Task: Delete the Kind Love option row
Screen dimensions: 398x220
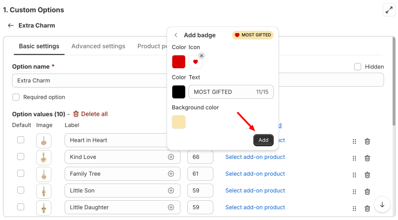Action: 367,158
